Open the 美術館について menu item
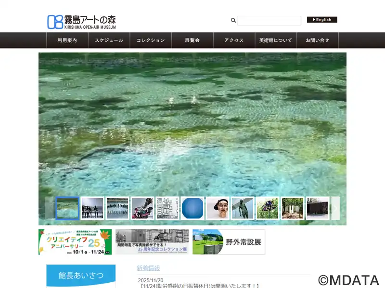Image resolution: width=385 pixels, height=288 pixels. coord(276,40)
